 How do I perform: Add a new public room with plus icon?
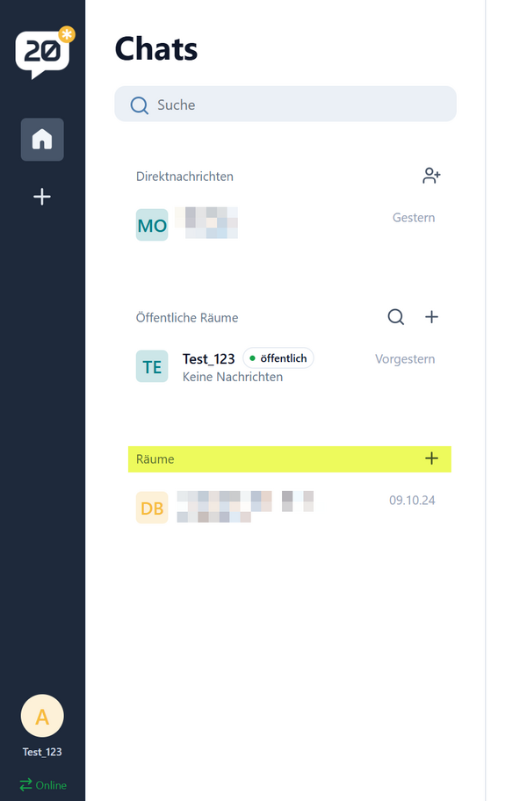pyautogui.click(x=431, y=317)
